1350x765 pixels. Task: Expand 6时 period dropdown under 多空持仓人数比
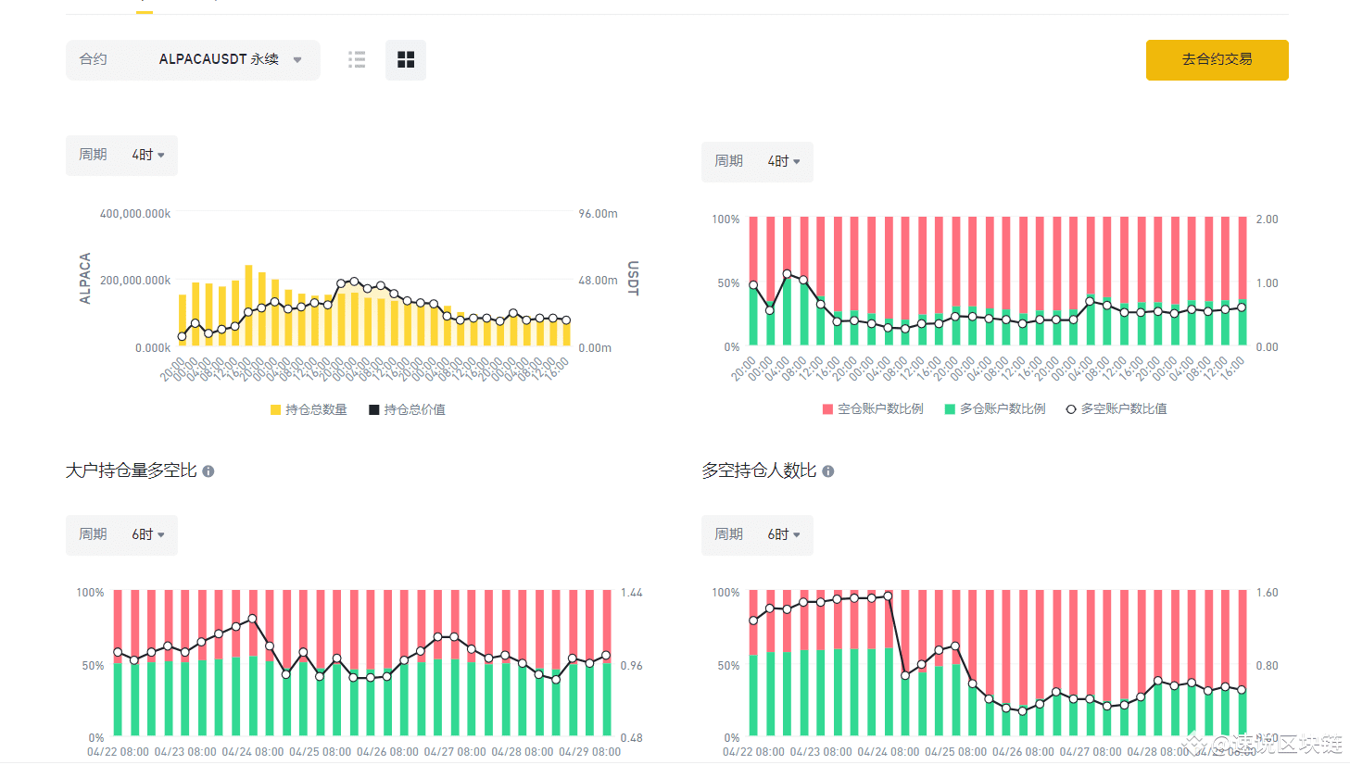pos(784,535)
